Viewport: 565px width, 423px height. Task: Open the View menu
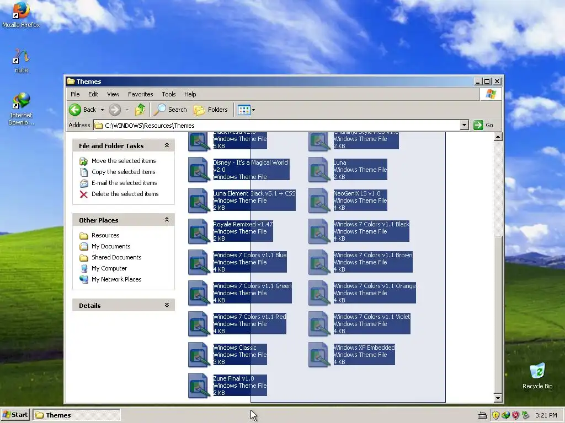113,94
